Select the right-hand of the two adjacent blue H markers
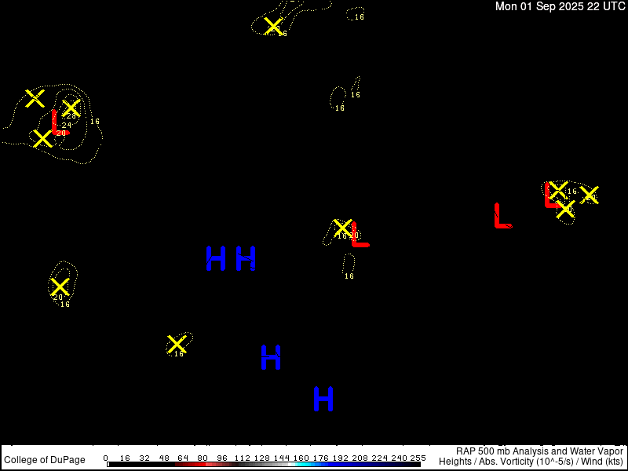Screen dimensions: 628x471 [x=246, y=258]
